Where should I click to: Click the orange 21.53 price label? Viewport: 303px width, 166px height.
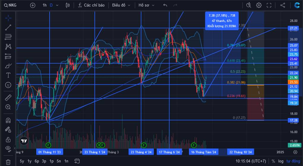293,82
